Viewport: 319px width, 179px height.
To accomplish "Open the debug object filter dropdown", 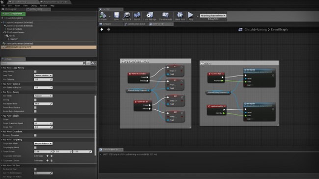I will coord(213,16).
